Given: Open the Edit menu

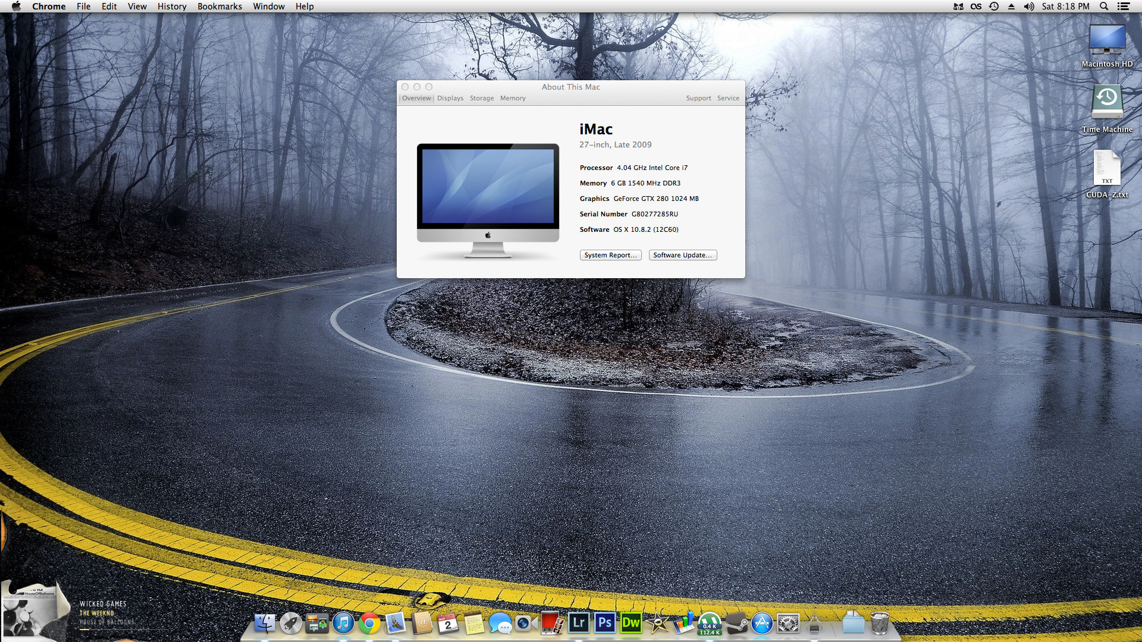Looking at the screenshot, I should click(109, 7).
